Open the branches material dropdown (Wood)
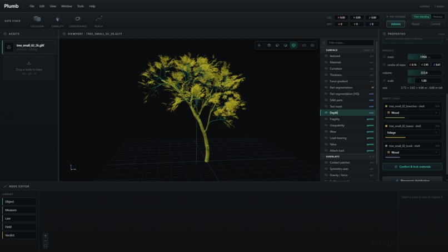Screen dimensions: 448x252 tap(412, 113)
